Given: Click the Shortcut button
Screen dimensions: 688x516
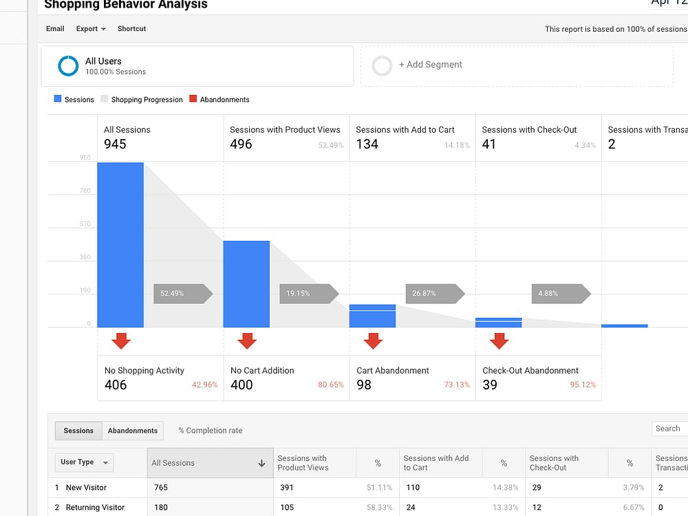Looking at the screenshot, I should pyautogui.click(x=131, y=28).
